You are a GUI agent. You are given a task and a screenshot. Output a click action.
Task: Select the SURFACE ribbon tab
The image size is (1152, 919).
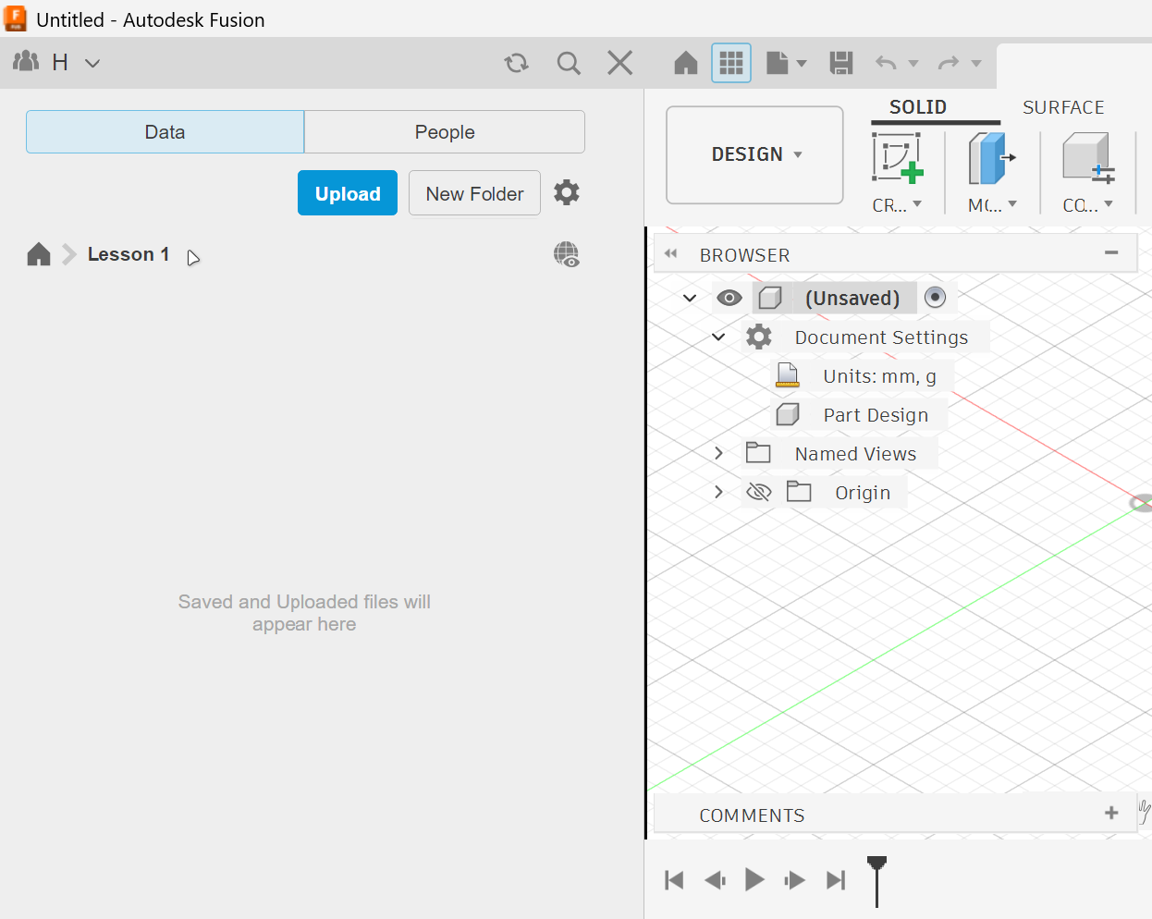click(1063, 107)
